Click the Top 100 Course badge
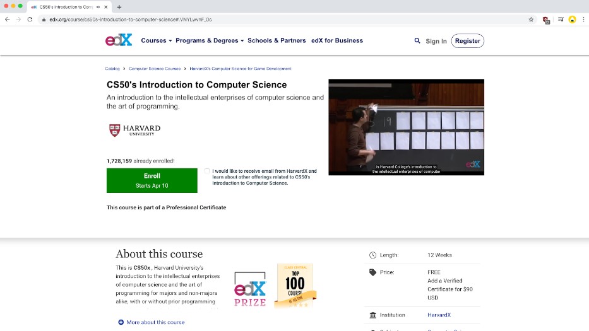The image size is (589, 331). [x=295, y=286]
